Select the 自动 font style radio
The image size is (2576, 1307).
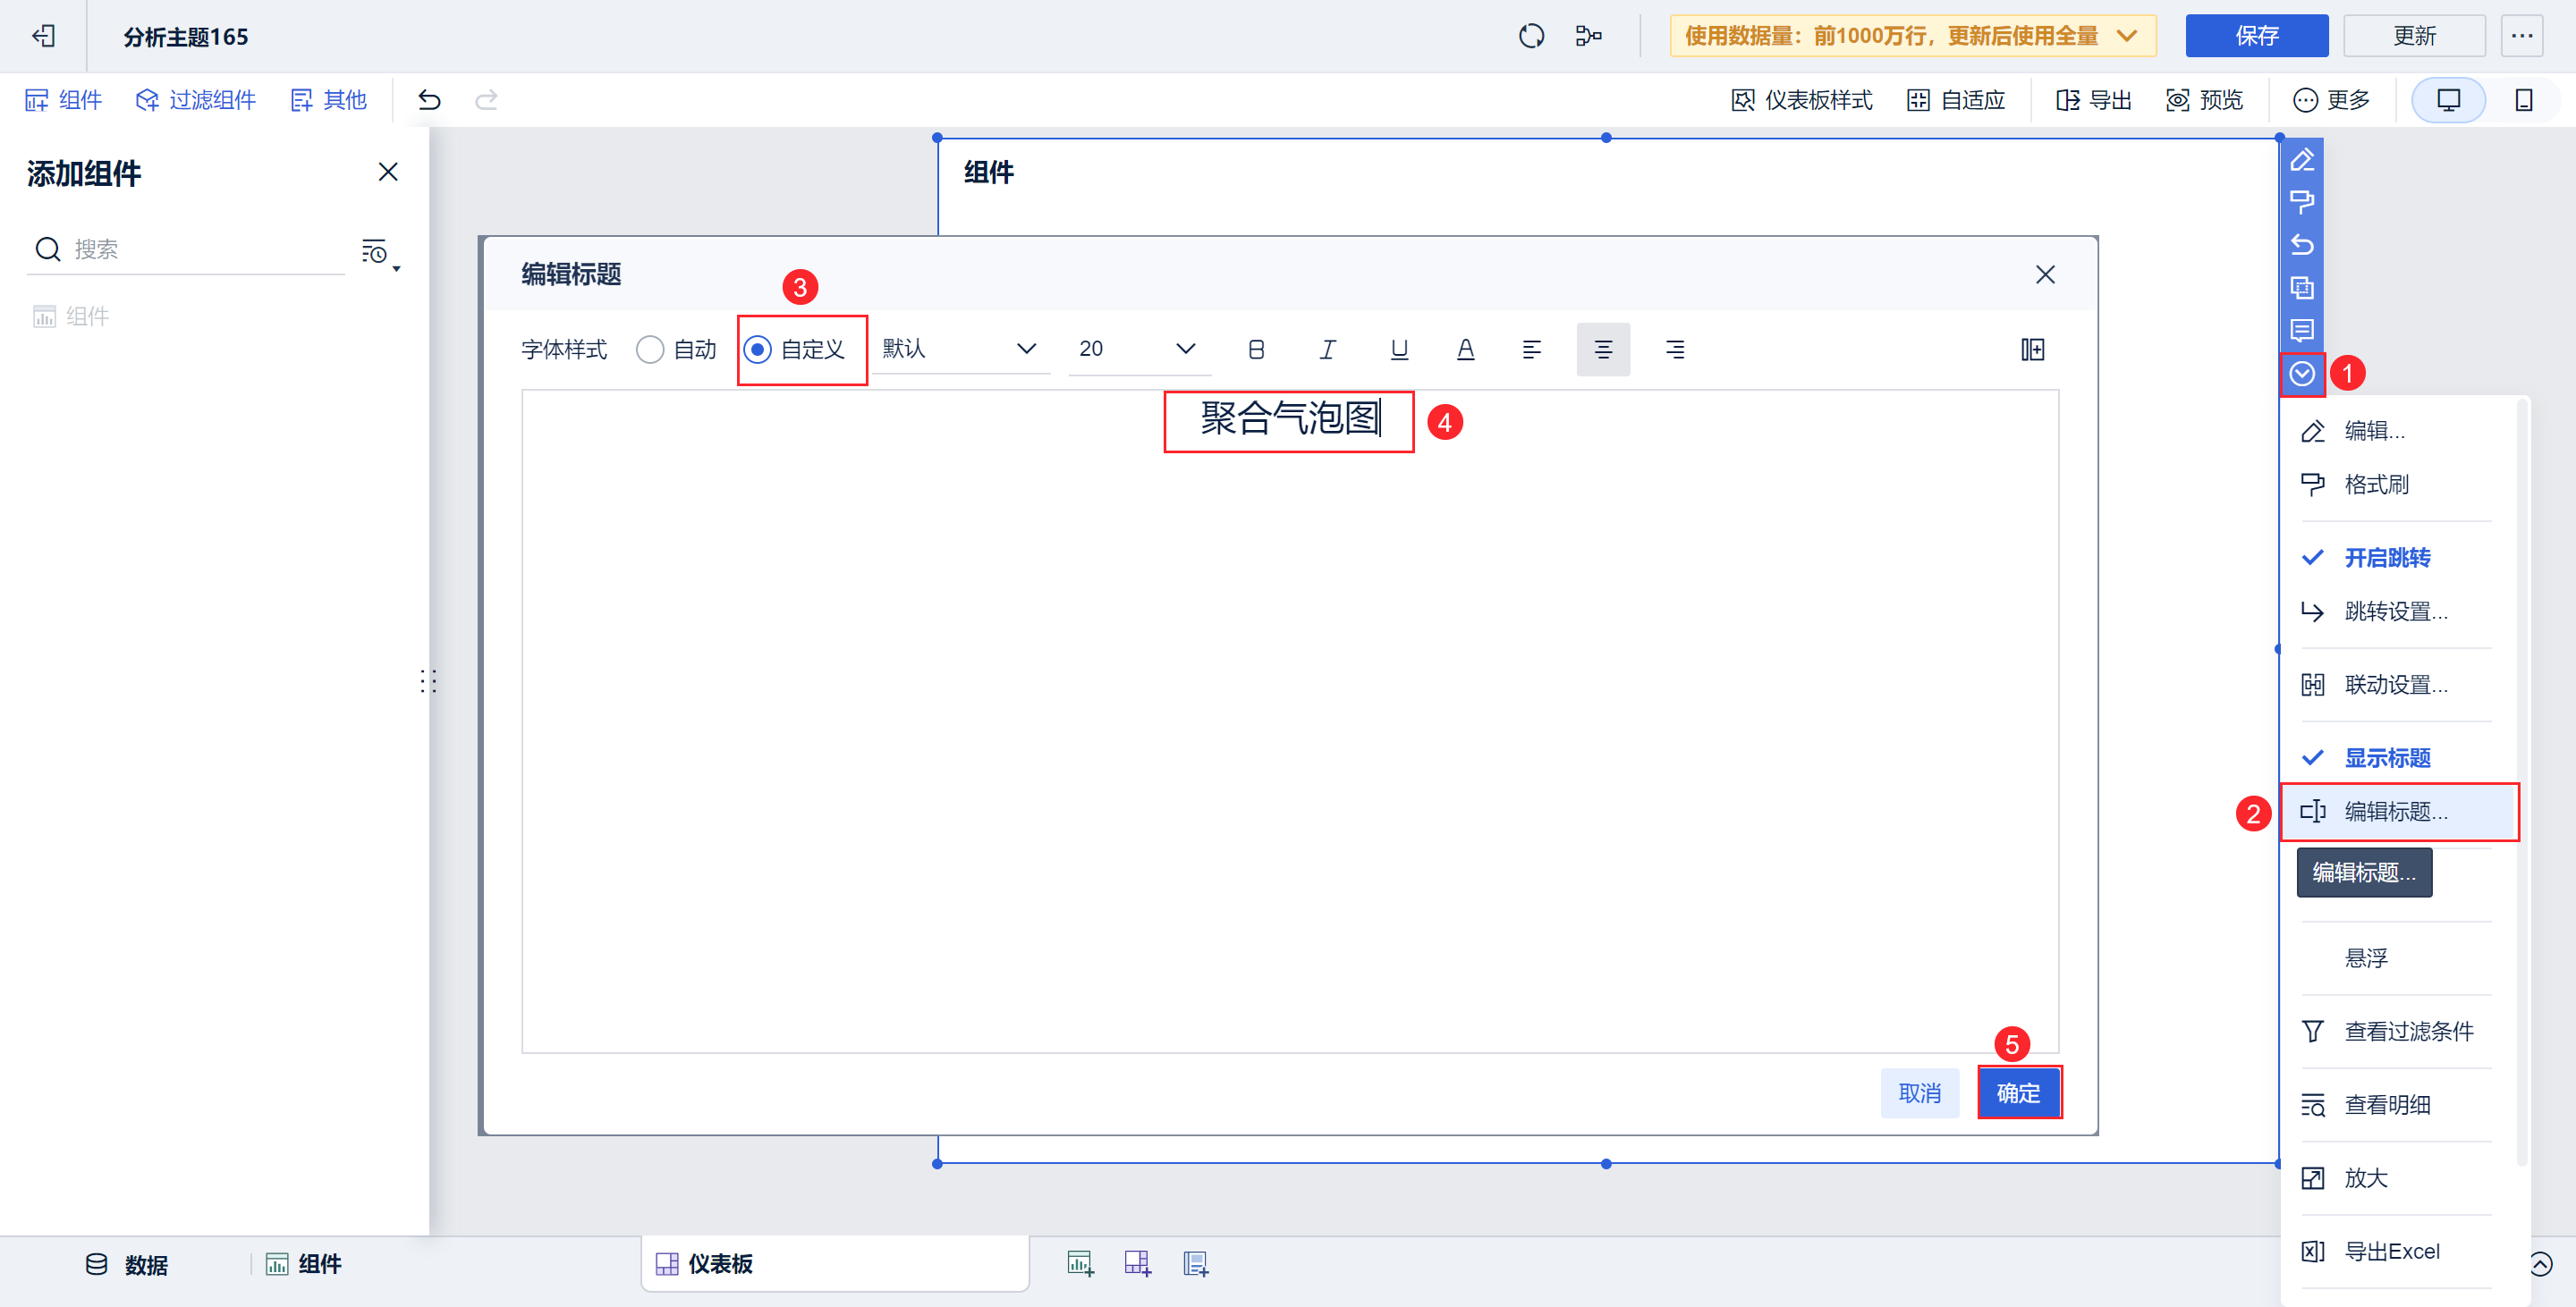(650, 350)
